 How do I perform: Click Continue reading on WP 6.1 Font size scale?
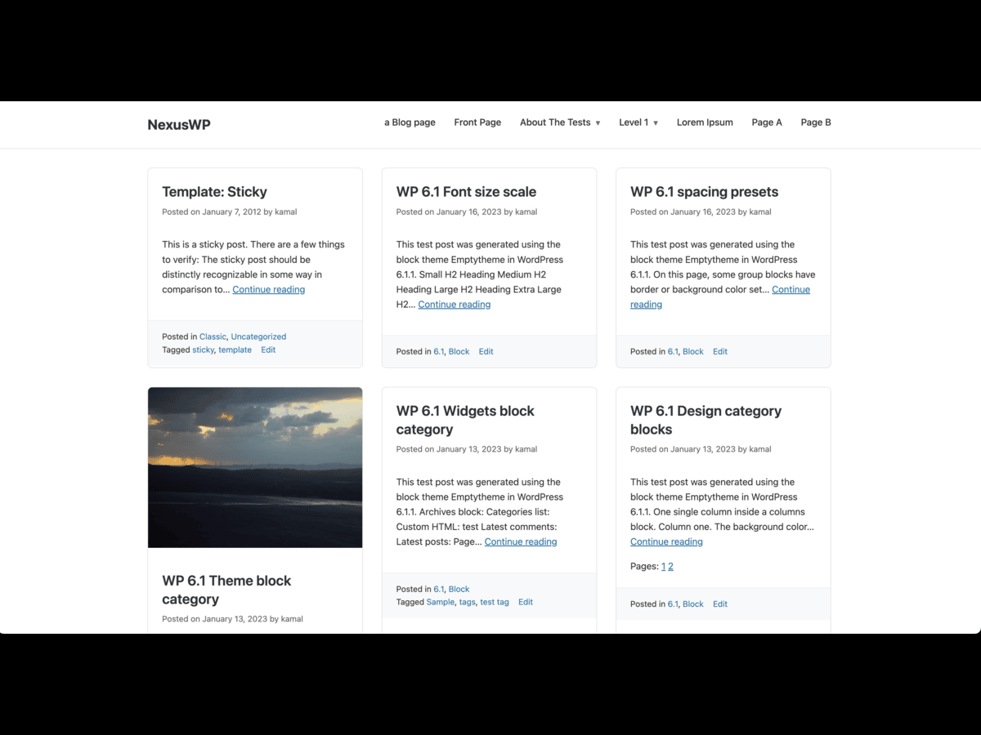[x=454, y=304]
